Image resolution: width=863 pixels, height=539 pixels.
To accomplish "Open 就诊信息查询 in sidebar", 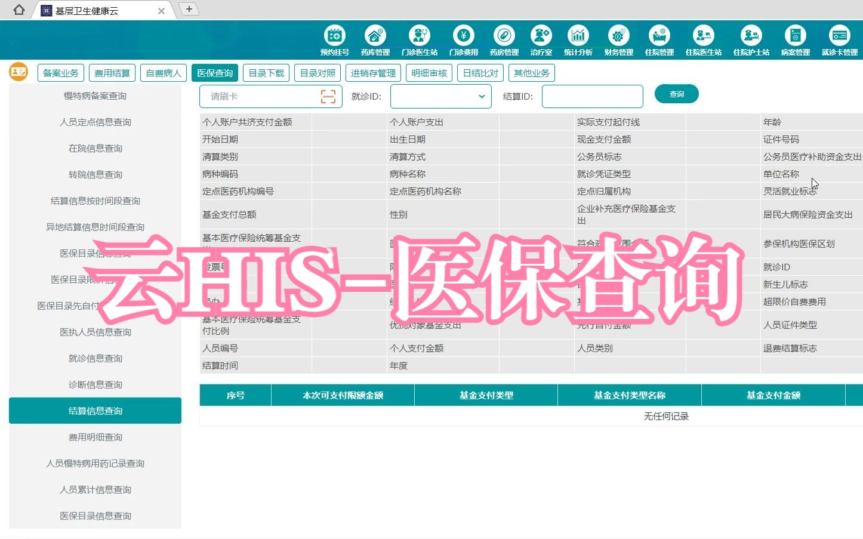I will tap(95, 358).
